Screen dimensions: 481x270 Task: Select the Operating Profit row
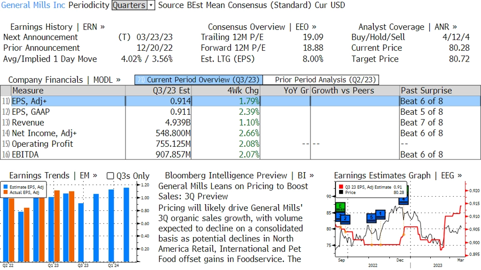tap(240, 144)
